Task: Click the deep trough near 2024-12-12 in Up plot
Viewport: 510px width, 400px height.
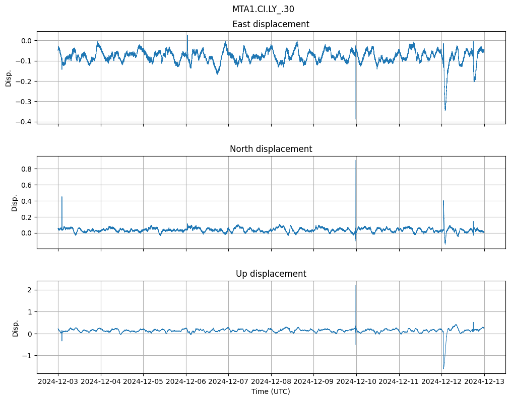Action: tap(443, 368)
